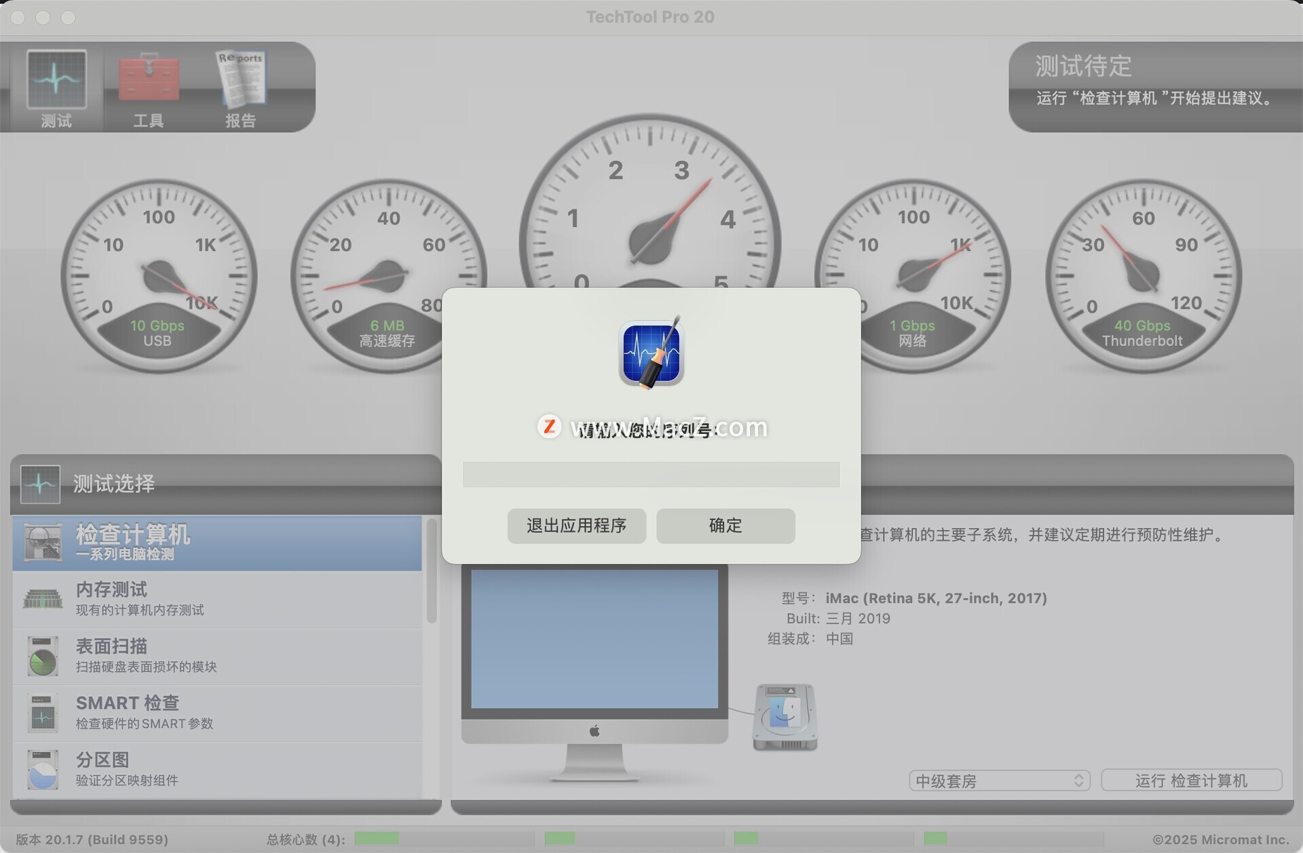Confirm with the 确定 button
The height and width of the screenshot is (853, 1303).
(725, 525)
